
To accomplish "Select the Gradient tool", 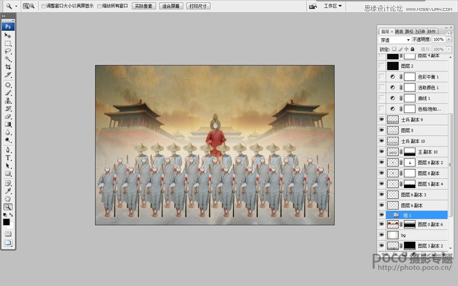I will pyautogui.click(x=8, y=124).
